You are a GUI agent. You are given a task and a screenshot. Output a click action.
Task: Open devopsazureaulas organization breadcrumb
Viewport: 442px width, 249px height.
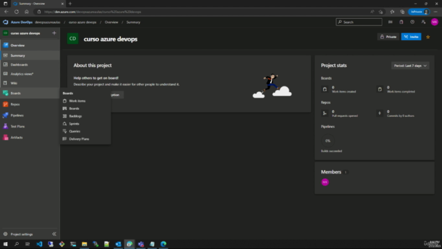[x=48, y=22]
